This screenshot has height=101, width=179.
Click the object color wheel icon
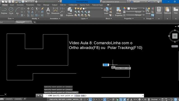(x=124, y=8)
